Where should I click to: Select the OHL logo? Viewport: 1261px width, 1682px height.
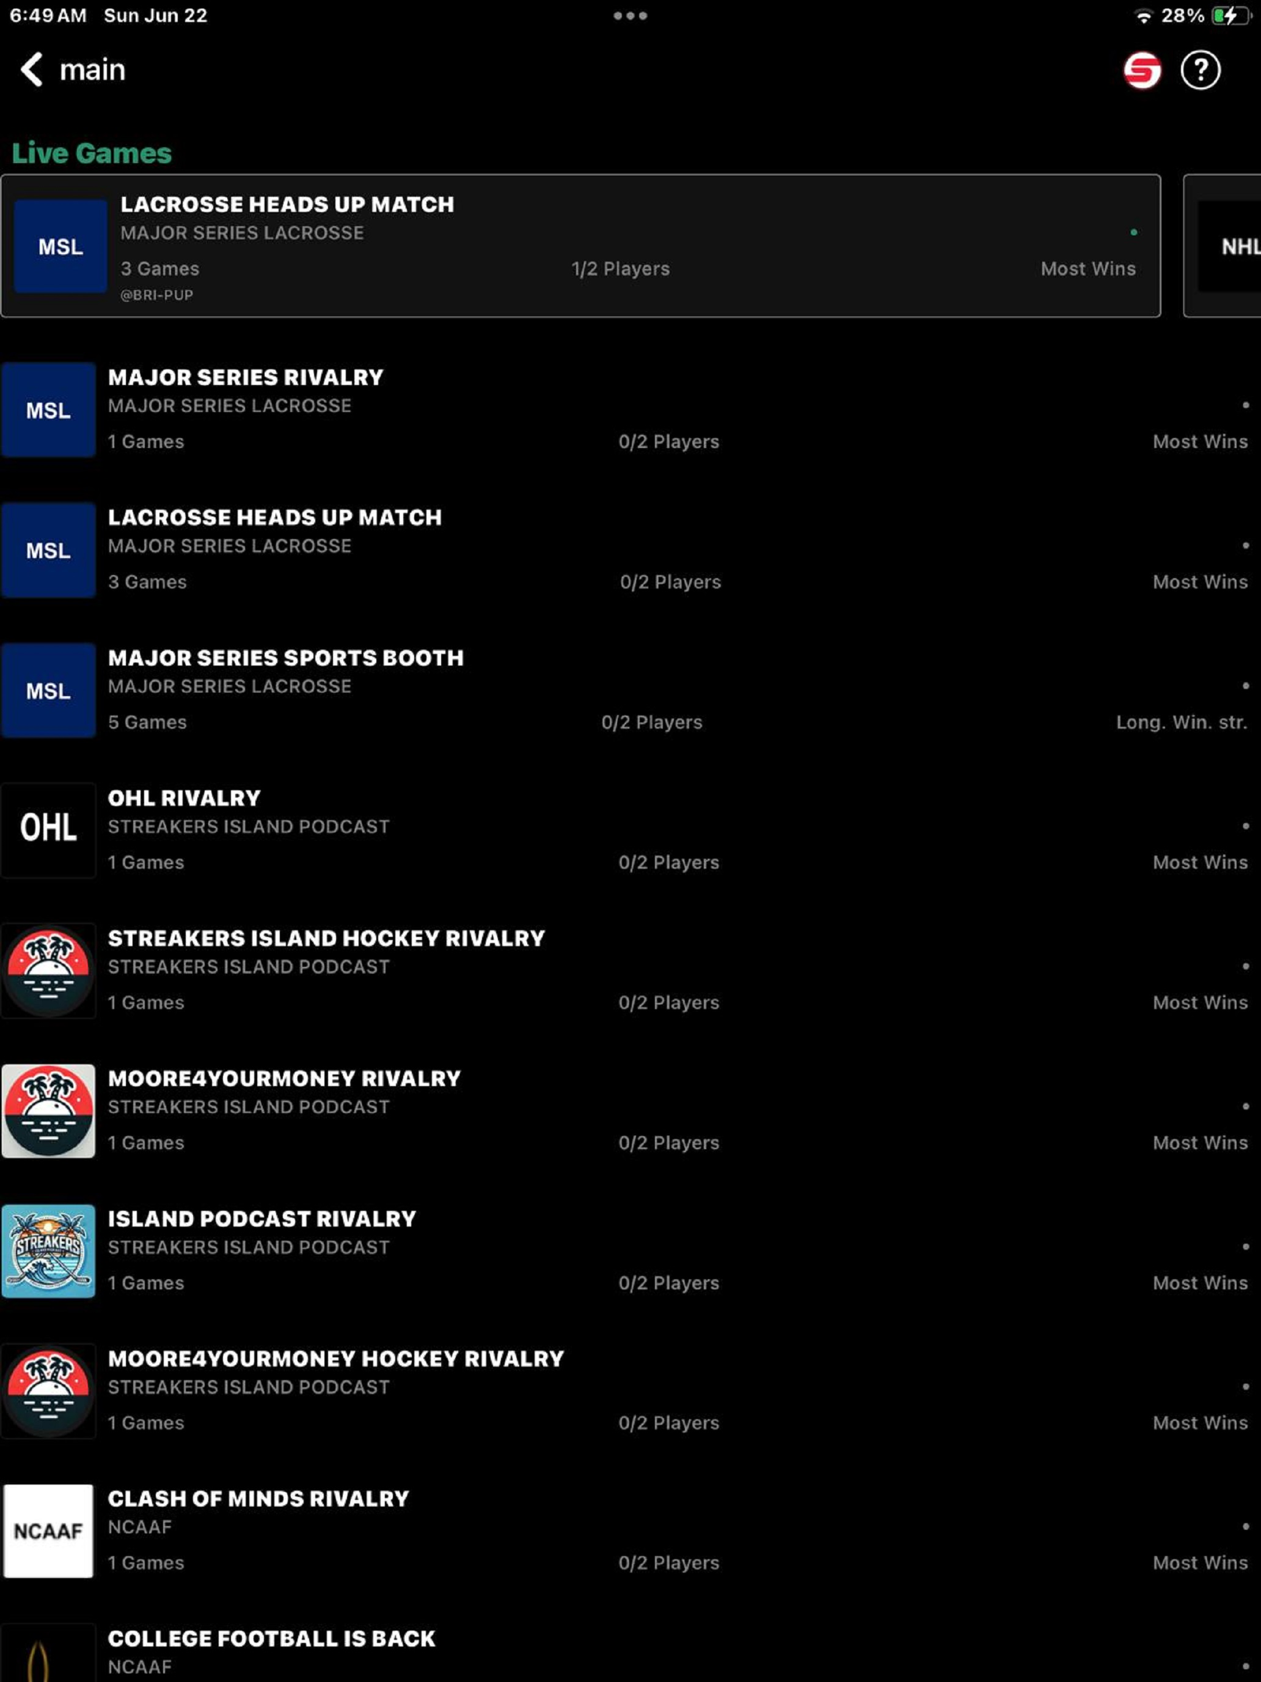tap(49, 831)
